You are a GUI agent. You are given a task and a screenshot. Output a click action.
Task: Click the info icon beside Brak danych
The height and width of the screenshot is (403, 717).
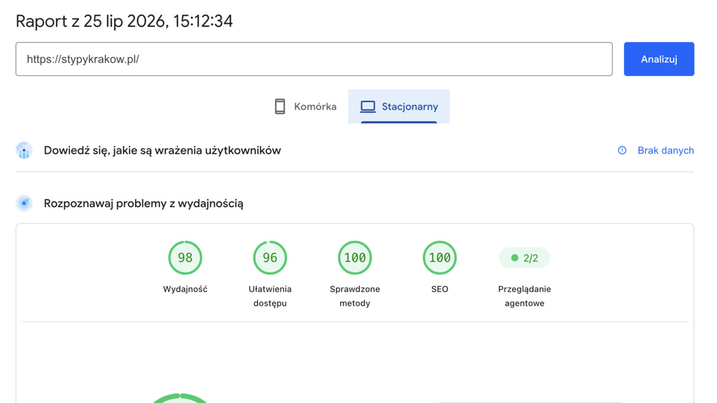pos(622,150)
